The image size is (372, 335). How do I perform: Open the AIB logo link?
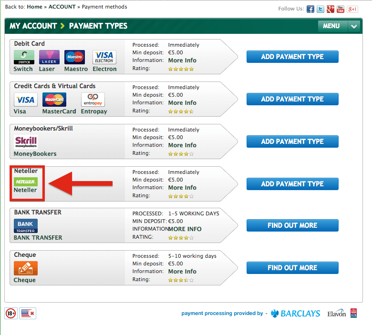pyautogui.click(x=353, y=313)
